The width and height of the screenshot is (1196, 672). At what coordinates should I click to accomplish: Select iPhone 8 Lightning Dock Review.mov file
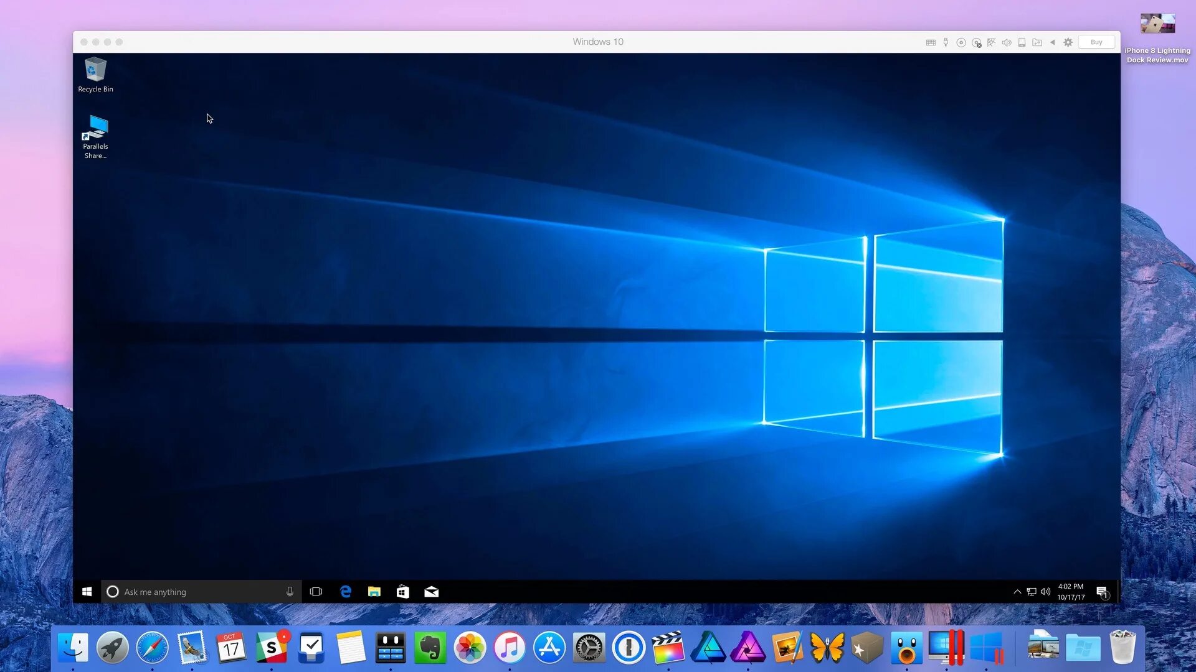click(x=1157, y=26)
